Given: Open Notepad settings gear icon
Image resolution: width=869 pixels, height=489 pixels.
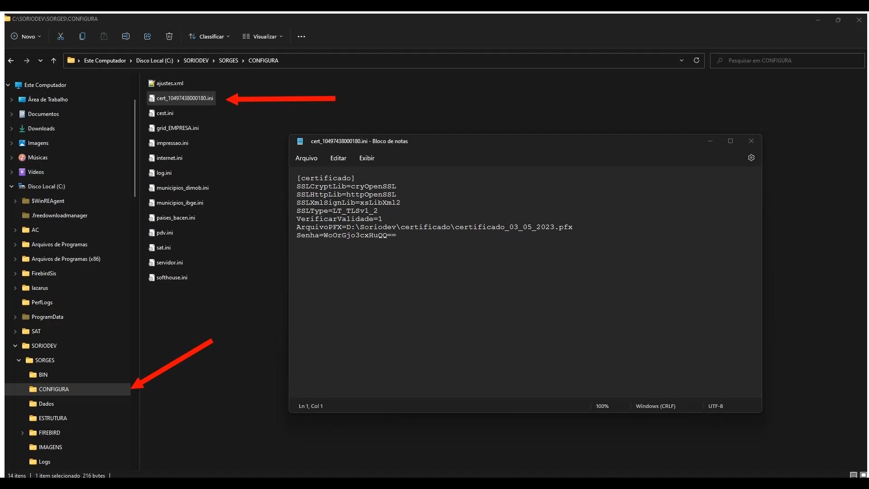Looking at the screenshot, I should [x=751, y=158].
